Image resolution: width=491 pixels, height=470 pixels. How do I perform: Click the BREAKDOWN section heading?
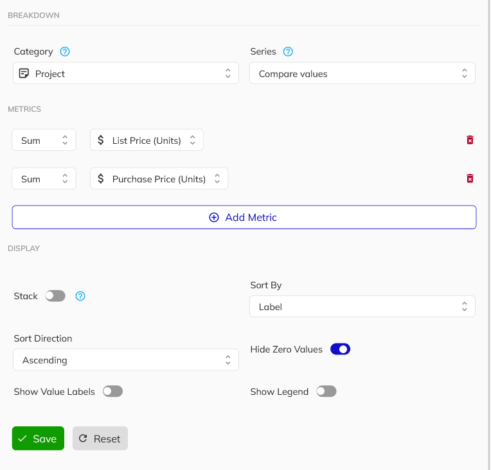(x=33, y=15)
